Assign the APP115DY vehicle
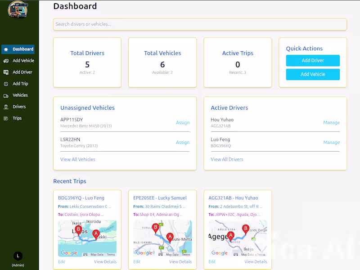Viewport: 360px width, 270px height. (183, 122)
